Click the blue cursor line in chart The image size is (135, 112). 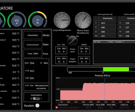point(105,89)
